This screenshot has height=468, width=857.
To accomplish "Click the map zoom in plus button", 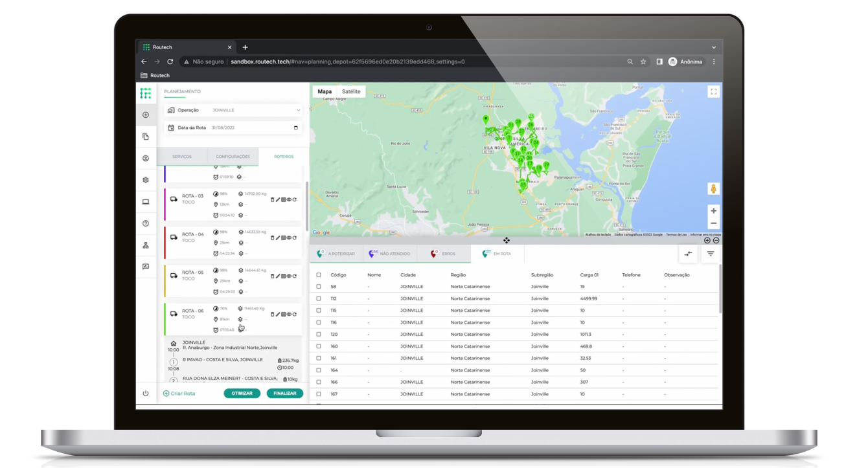I will 713,211.
